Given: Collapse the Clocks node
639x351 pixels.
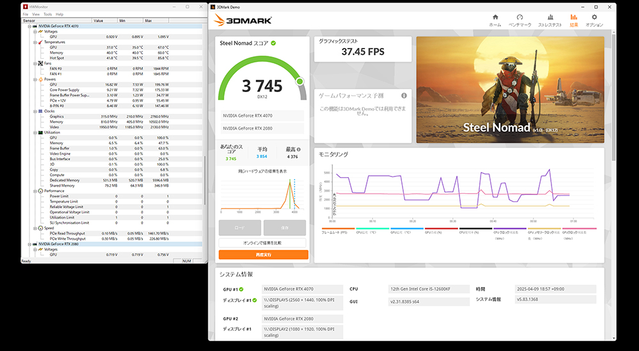Looking at the screenshot, I should [x=35, y=111].
